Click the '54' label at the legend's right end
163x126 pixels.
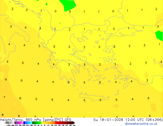point(74,125)
